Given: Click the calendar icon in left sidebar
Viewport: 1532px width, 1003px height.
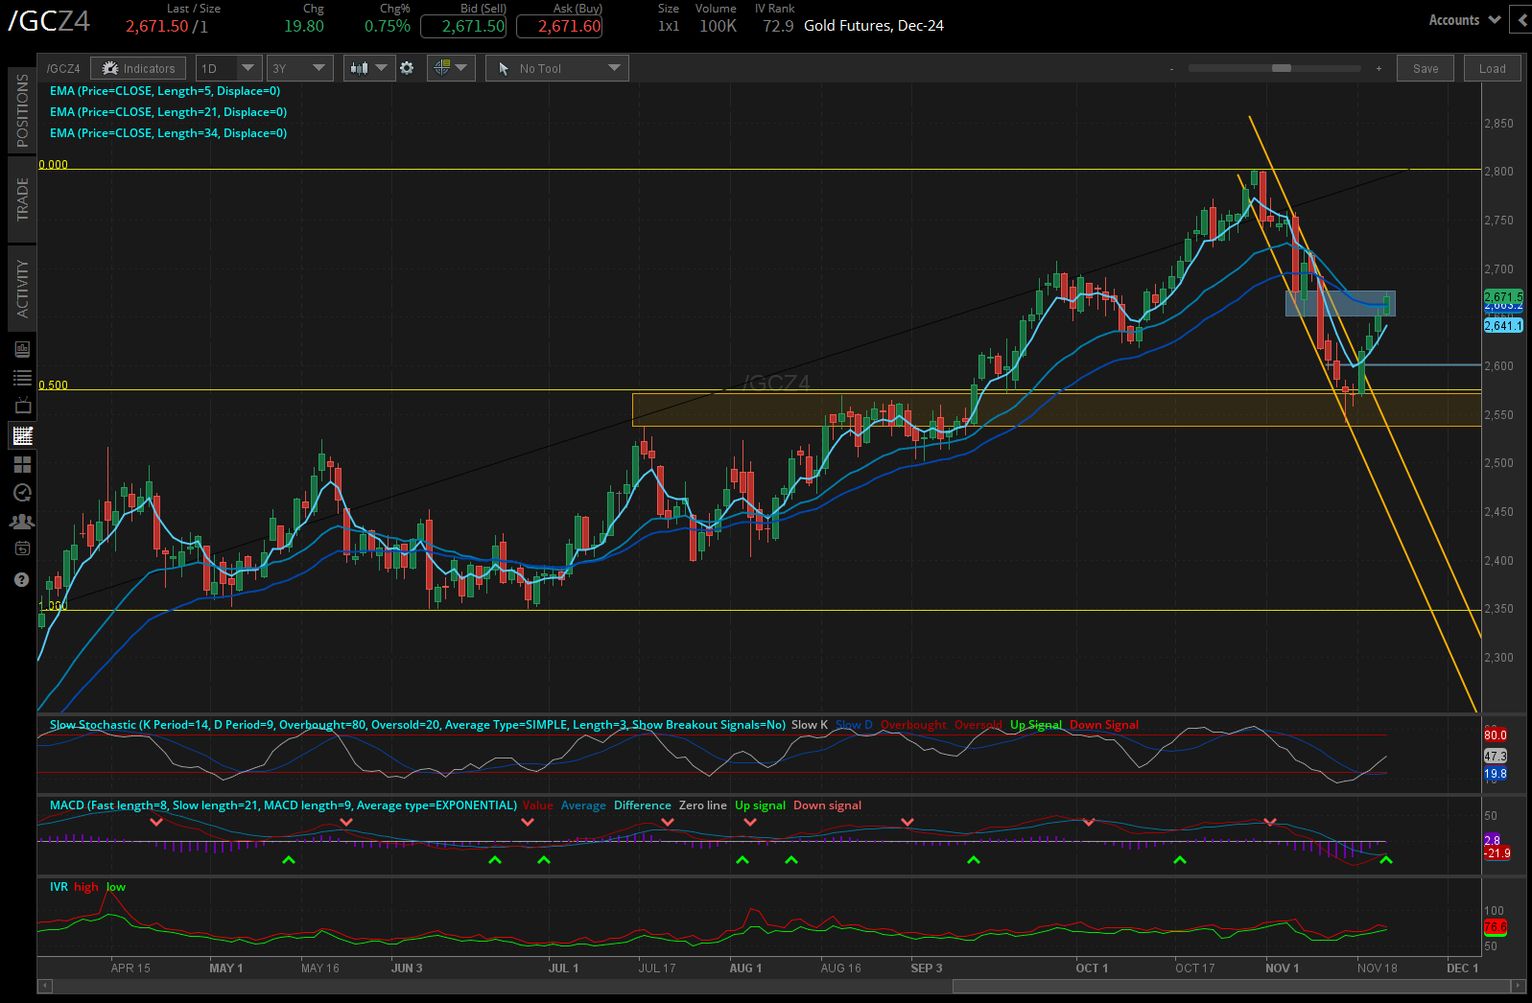Looking at the screenshot, I should coord(22,548).
